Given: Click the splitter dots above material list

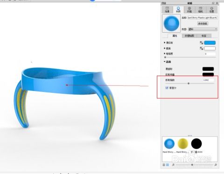Looking at the screenshot, I should 190,135.
